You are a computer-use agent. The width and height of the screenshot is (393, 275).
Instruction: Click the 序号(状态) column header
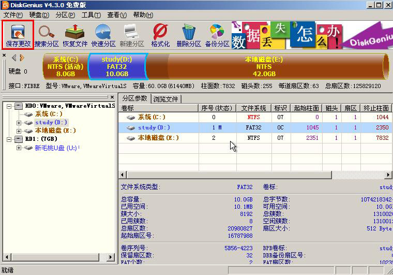click(x=218, y=108)
